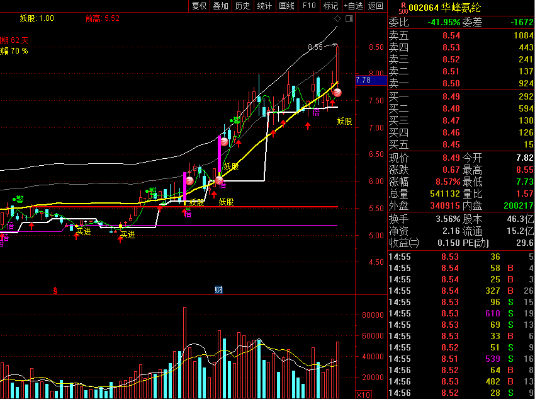The image size is (535, 399).
Task: Click the 流通 15.2亿 value
Action: point(521,231)
